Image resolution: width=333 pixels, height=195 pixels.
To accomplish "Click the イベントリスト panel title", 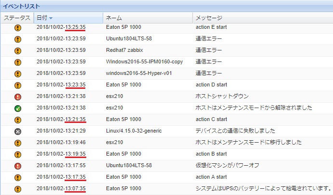I will click(x=21, y=5).
